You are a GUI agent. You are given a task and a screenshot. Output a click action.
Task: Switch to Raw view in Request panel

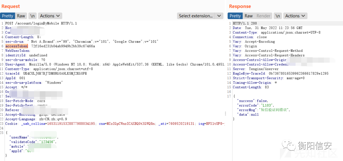[x=21, y=16]
